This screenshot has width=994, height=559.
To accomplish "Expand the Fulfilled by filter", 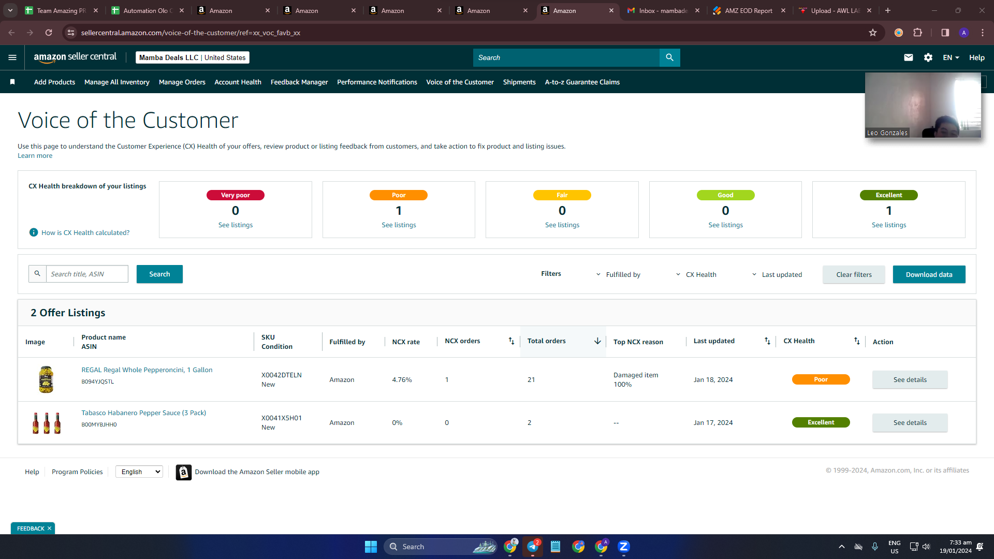I will [618, 274].
